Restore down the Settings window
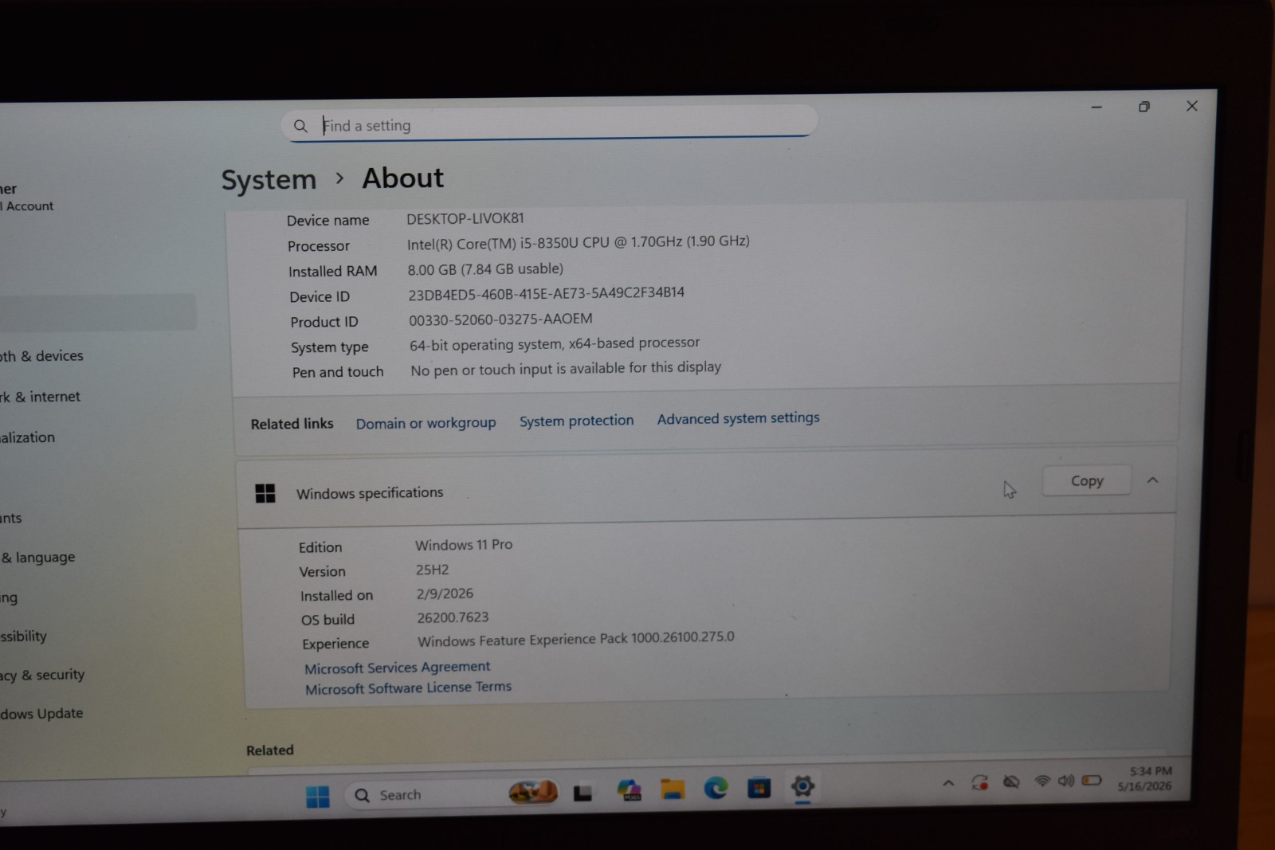The image size is (1275, 850). point(1144,106)
